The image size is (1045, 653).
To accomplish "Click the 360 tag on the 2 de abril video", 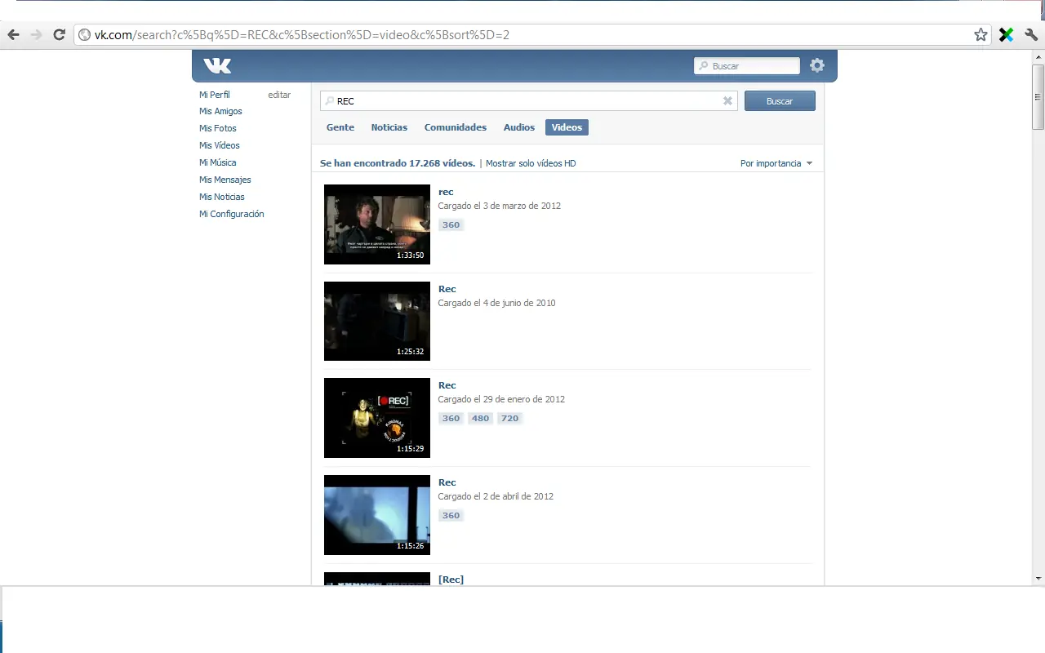I will [x=451, y=515].
